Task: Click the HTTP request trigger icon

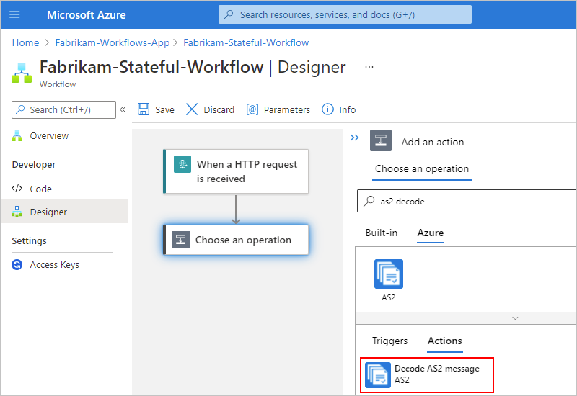Action: click(182, 165)
